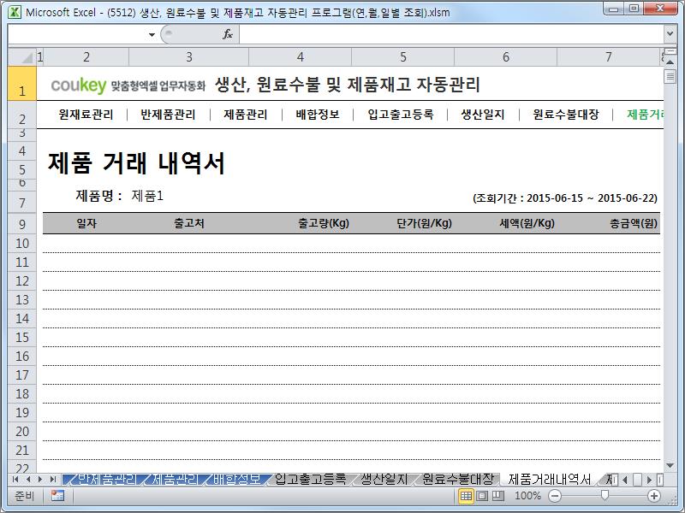
Task: Click the 세액(원/Kg) column heading
Action: [x=527, y=223]
